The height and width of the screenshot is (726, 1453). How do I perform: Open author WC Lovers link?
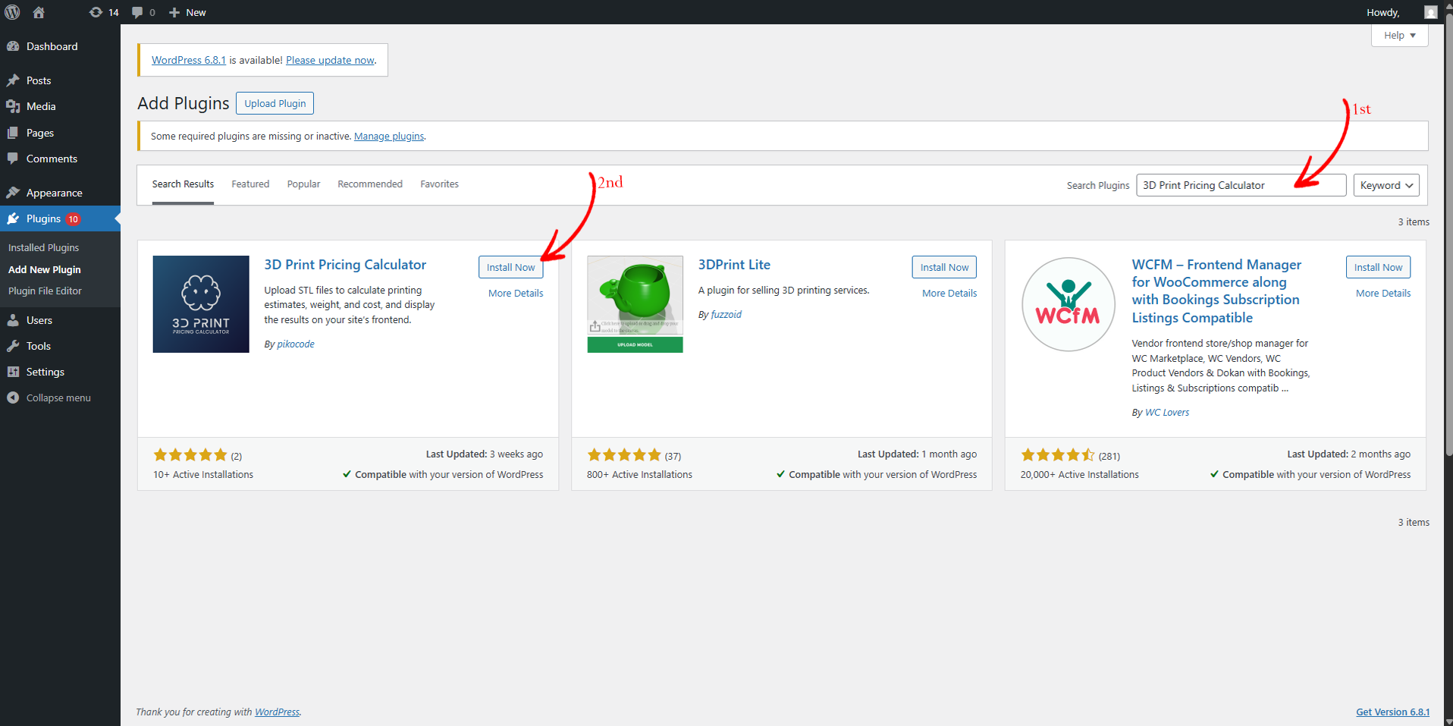point(1167,412)
